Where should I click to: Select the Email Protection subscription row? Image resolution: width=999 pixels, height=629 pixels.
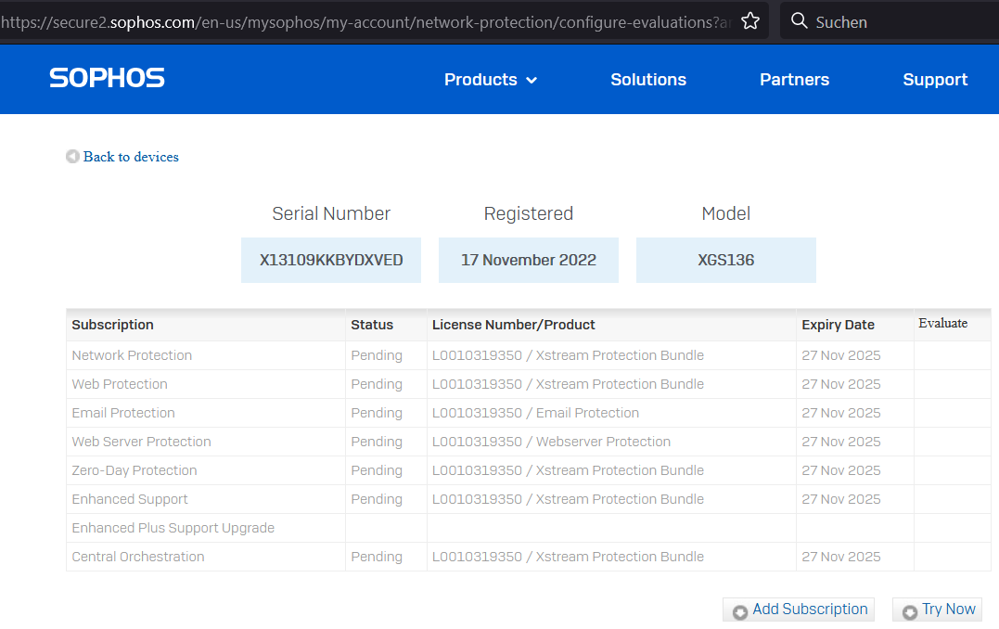tap(528, 413)
